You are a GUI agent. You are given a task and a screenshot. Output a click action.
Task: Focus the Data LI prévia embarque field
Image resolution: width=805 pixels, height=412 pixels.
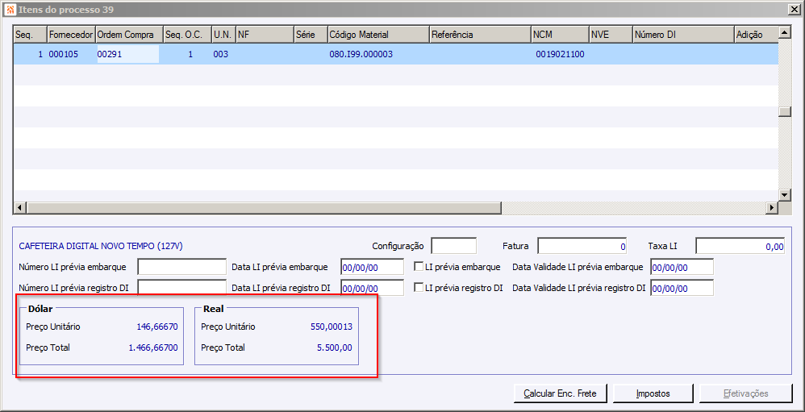(372, 267)
